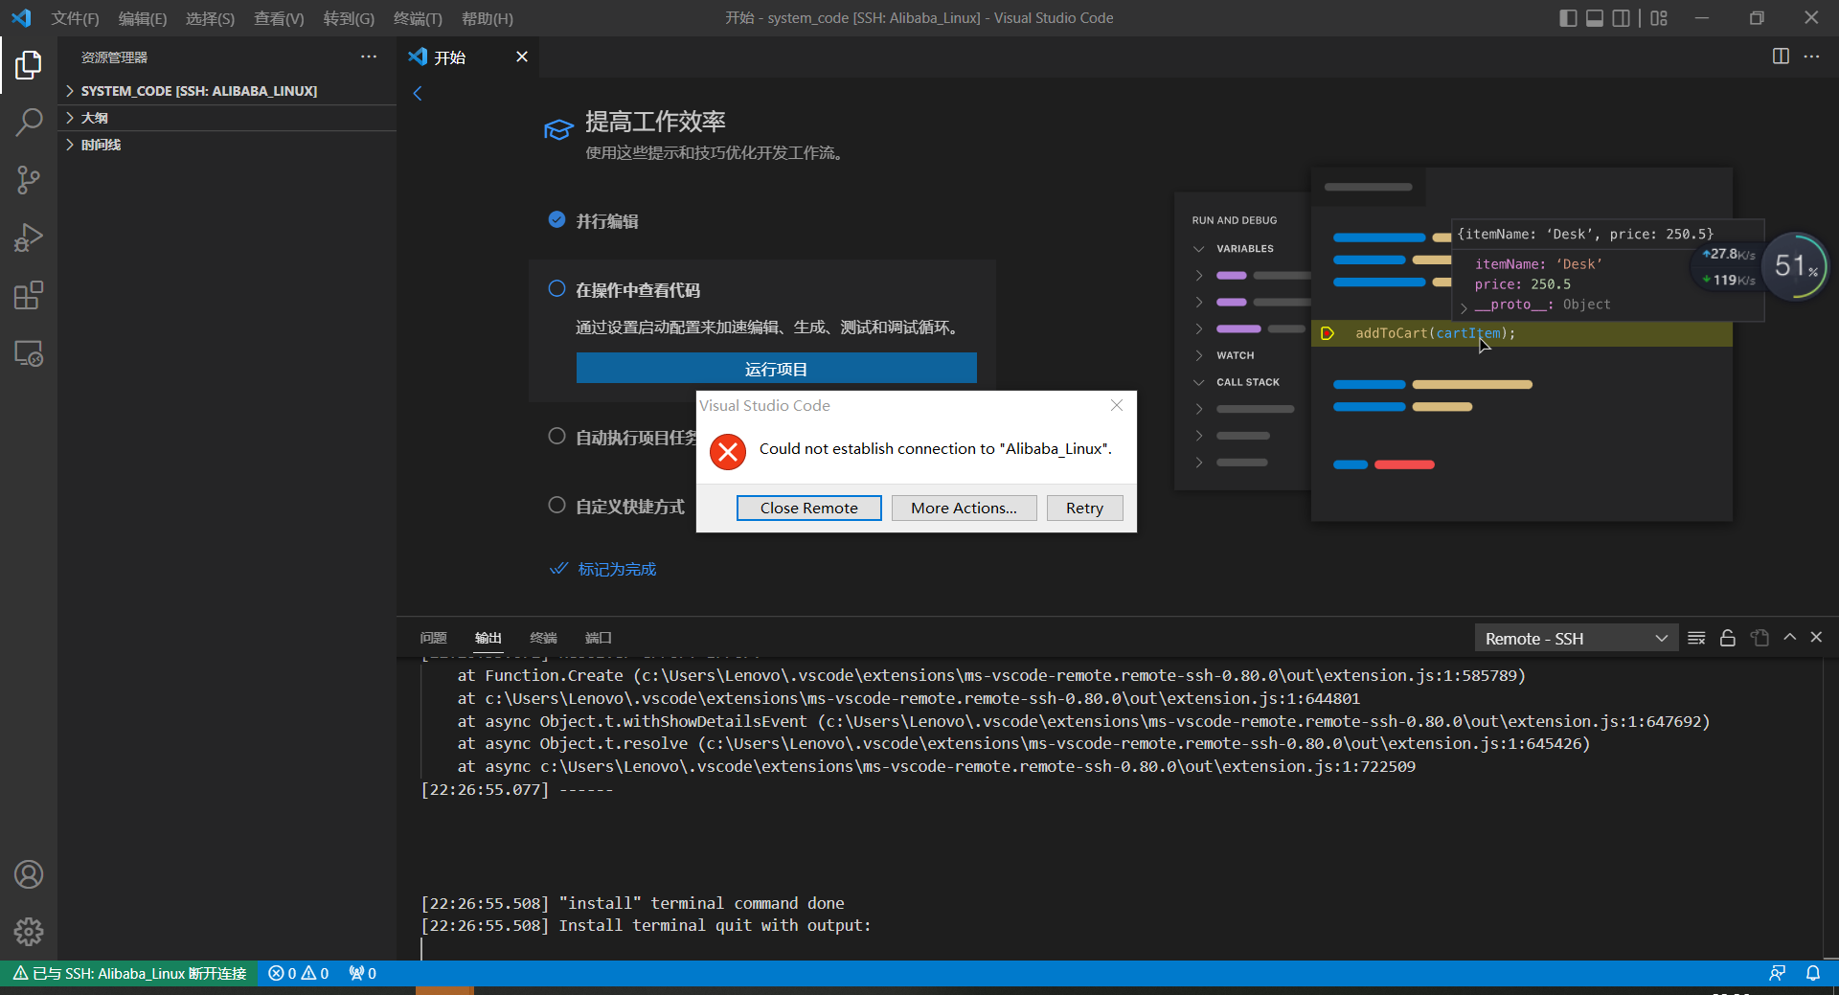Maximize the panel with the up chevron
The width and height of the screenshot is (1839, 995).
1789,637
